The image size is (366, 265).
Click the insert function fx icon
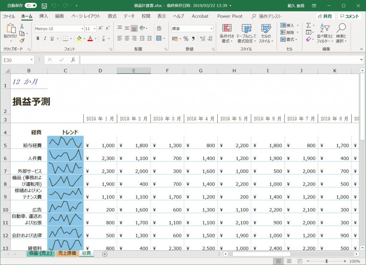[73, 60]
